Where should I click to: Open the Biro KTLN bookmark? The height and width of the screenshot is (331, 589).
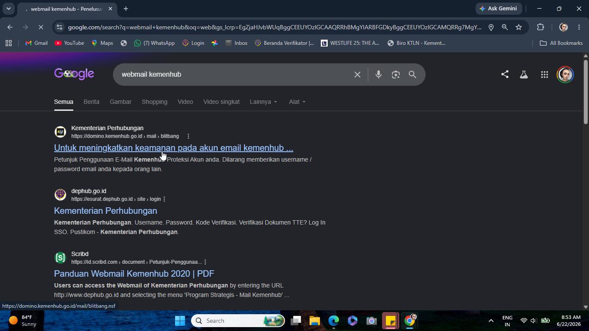(417, 43)
